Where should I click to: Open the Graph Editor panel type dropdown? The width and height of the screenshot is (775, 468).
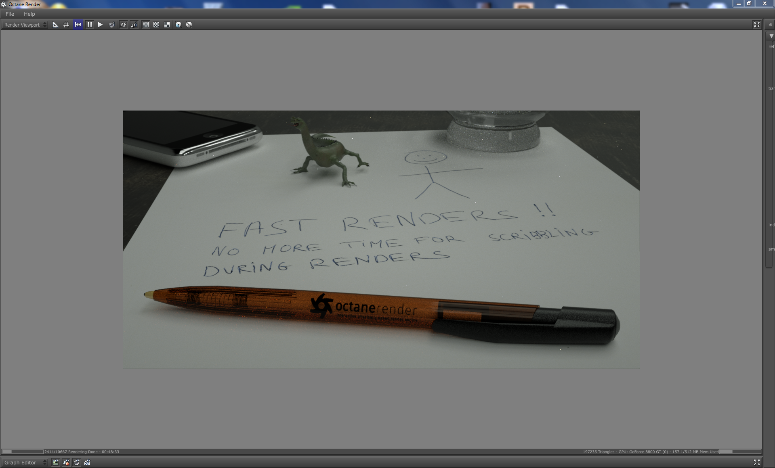tap(25, 462)
